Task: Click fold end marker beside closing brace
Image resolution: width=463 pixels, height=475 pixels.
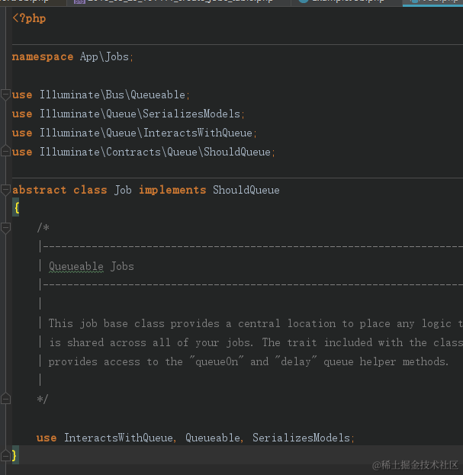Action: [x=5, y=455]
